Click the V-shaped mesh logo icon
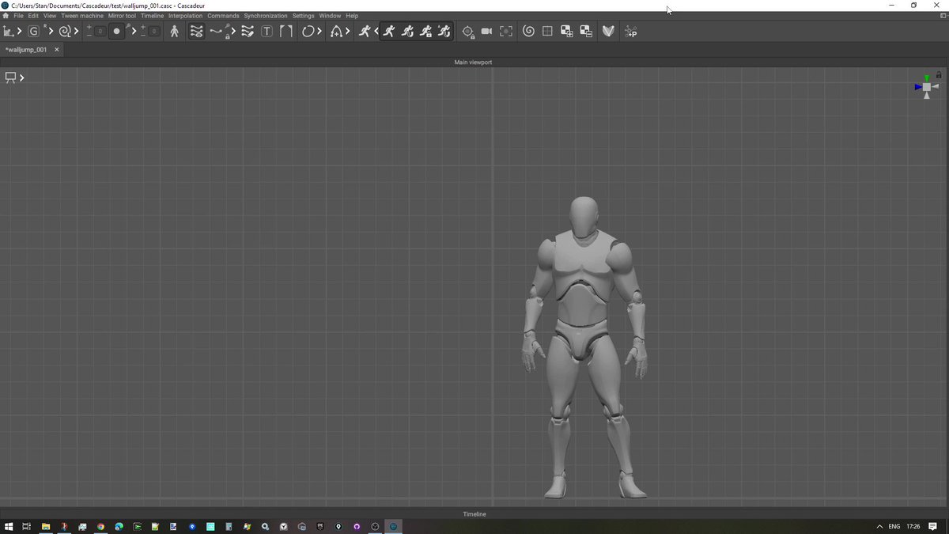 point(608,32)
